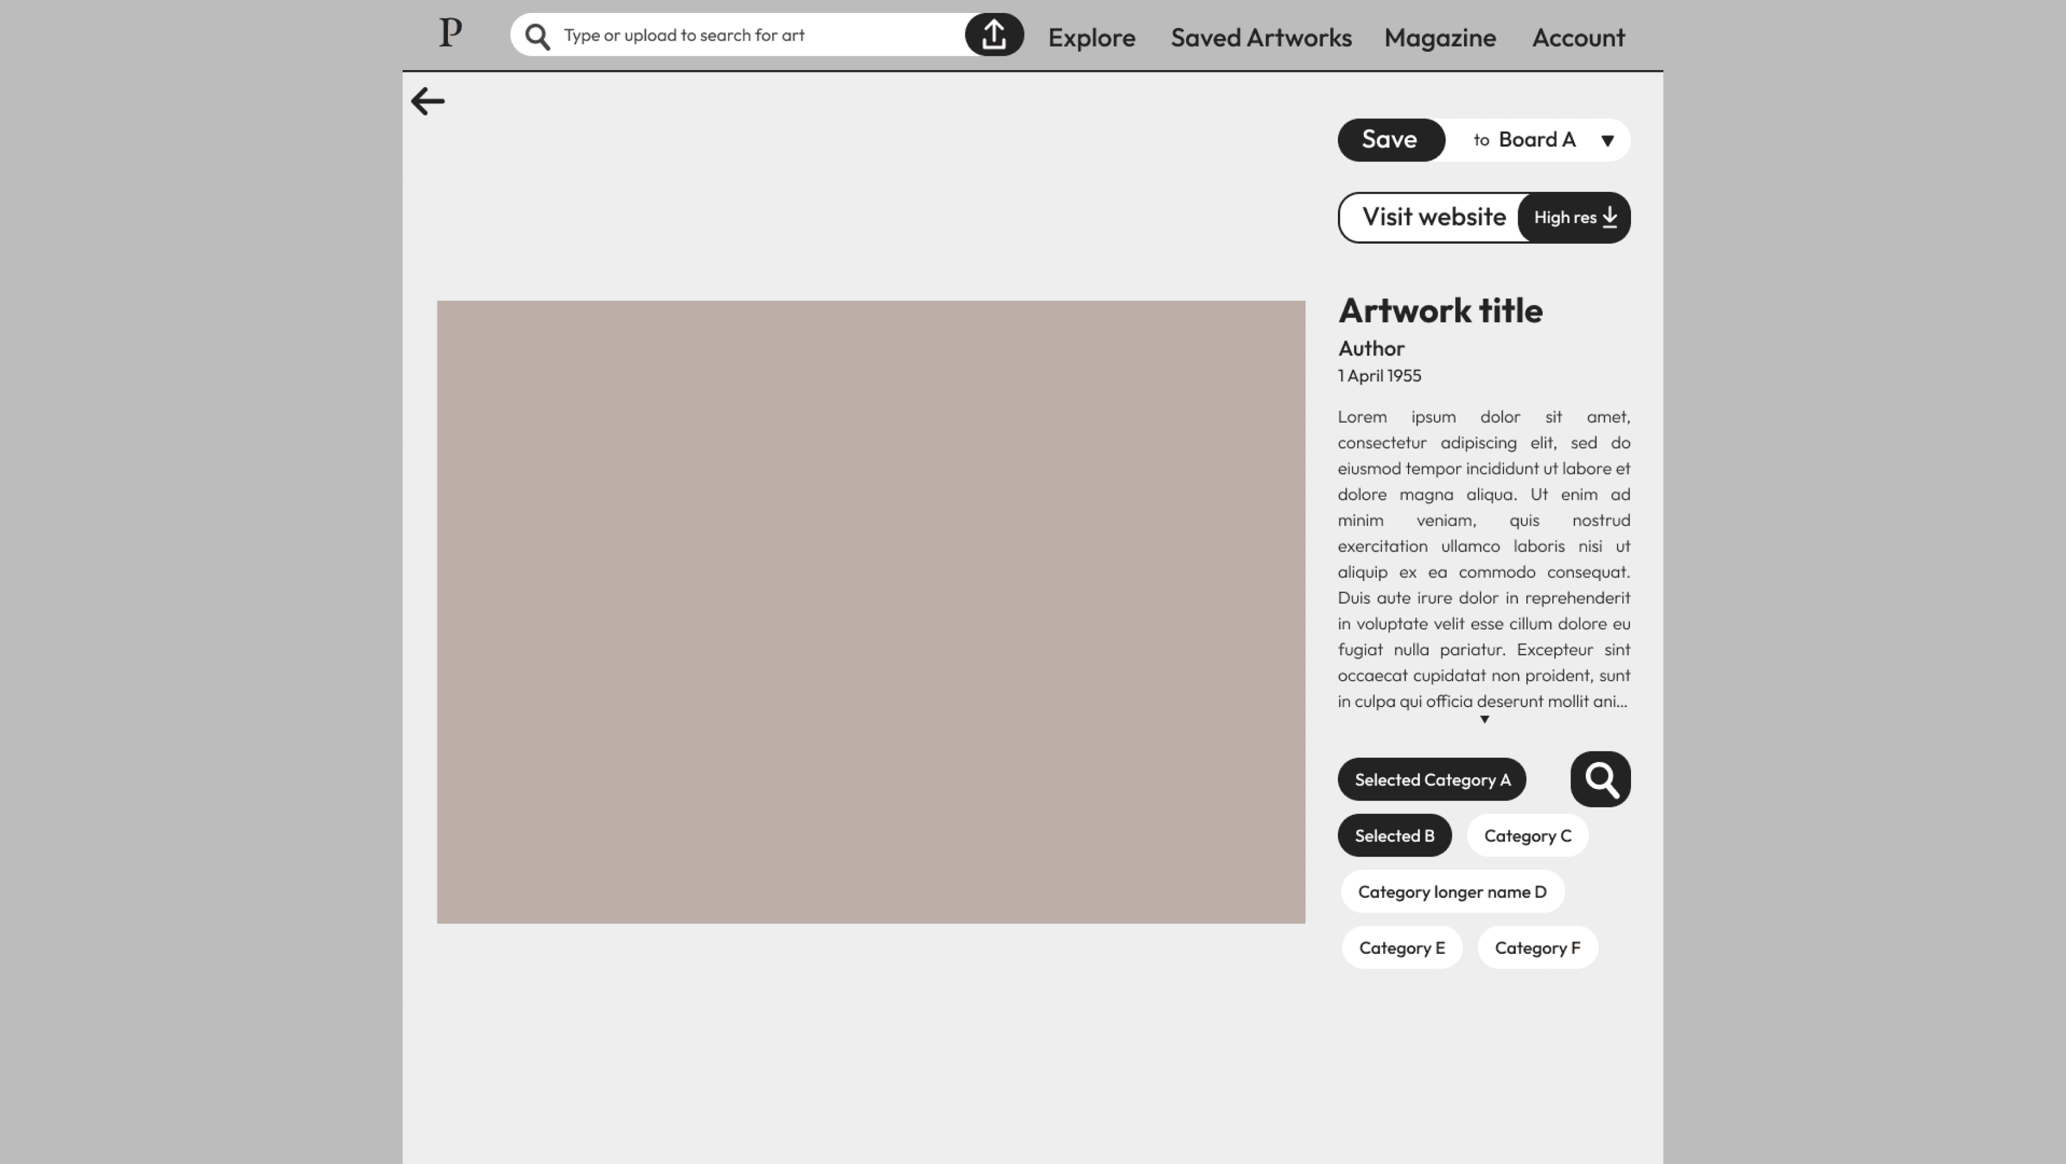Image resolution: width=2066 pixels, height=1164 pixels.
Task: Expand the description with small down triangle
Action: coord(1484,719)
